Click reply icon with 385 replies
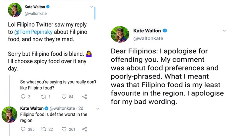Screen dimensions: 227x136 coord(23,129)
